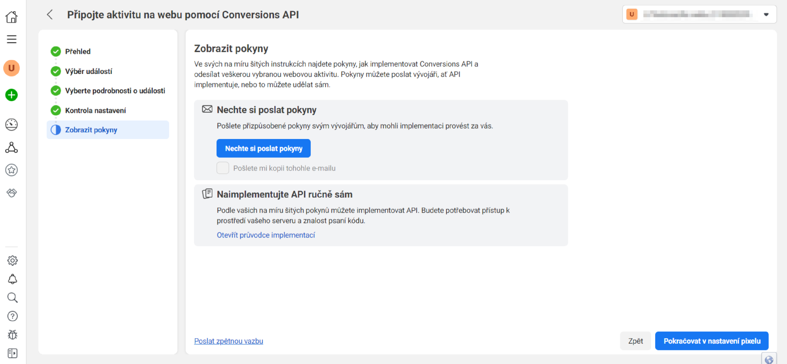This screenshot has height=364, width=787.
Task: Open the help question mark icon
Action: click(x=12, y=316)
